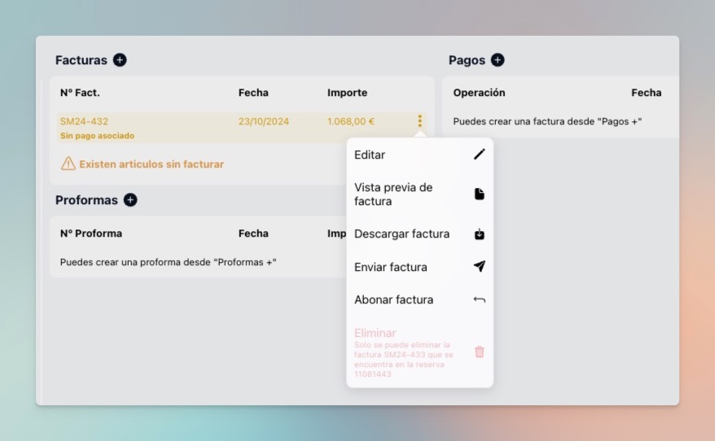Image resolution: width=715 pixels, height=441 pixels.
Task: Select Editar from the context menu
Action: [x=370, y=155]
